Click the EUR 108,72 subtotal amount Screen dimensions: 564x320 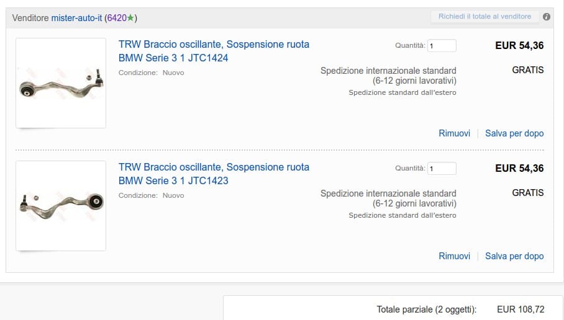521,309
